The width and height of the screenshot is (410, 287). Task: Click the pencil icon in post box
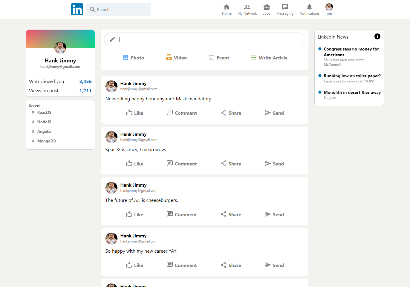point(112,39)
